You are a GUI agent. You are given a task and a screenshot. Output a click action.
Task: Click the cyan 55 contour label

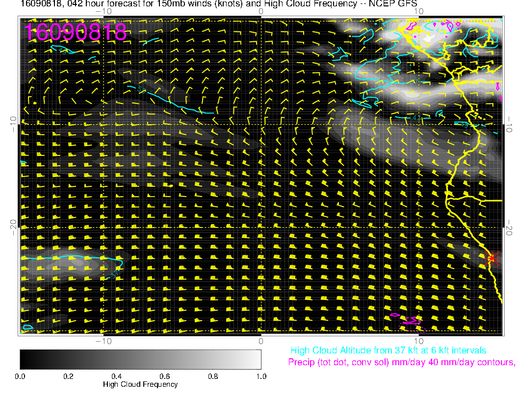pyautogui.click(x=141, y=90)
